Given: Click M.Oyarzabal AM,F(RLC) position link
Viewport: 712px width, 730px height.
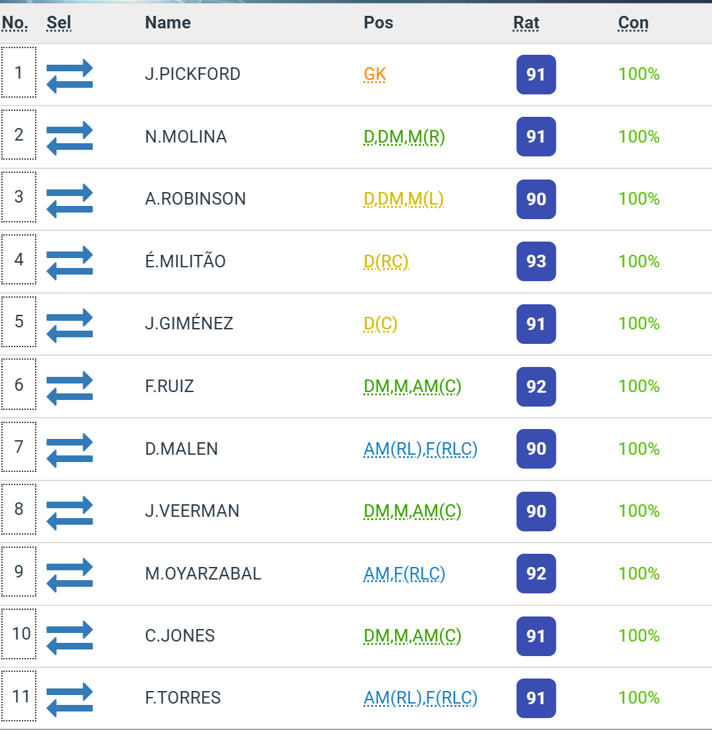Looking at the screenshot, I should 404,574.
